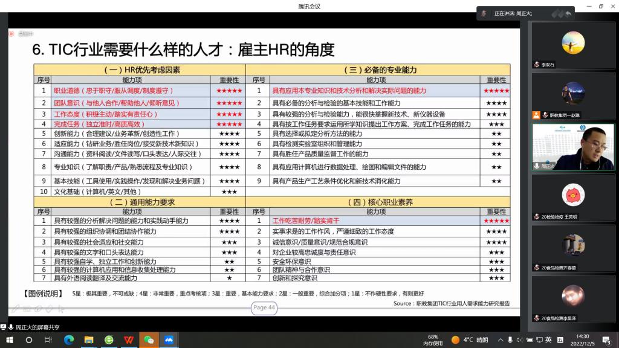This screenshot has height=348, width=619.
Task: Click the Windows Start button
Action: tap(9, 340)
